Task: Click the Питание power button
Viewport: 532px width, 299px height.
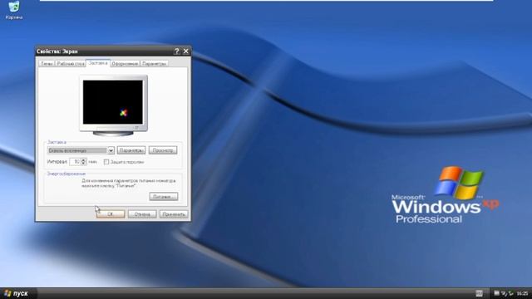Action: pos(164,197)
